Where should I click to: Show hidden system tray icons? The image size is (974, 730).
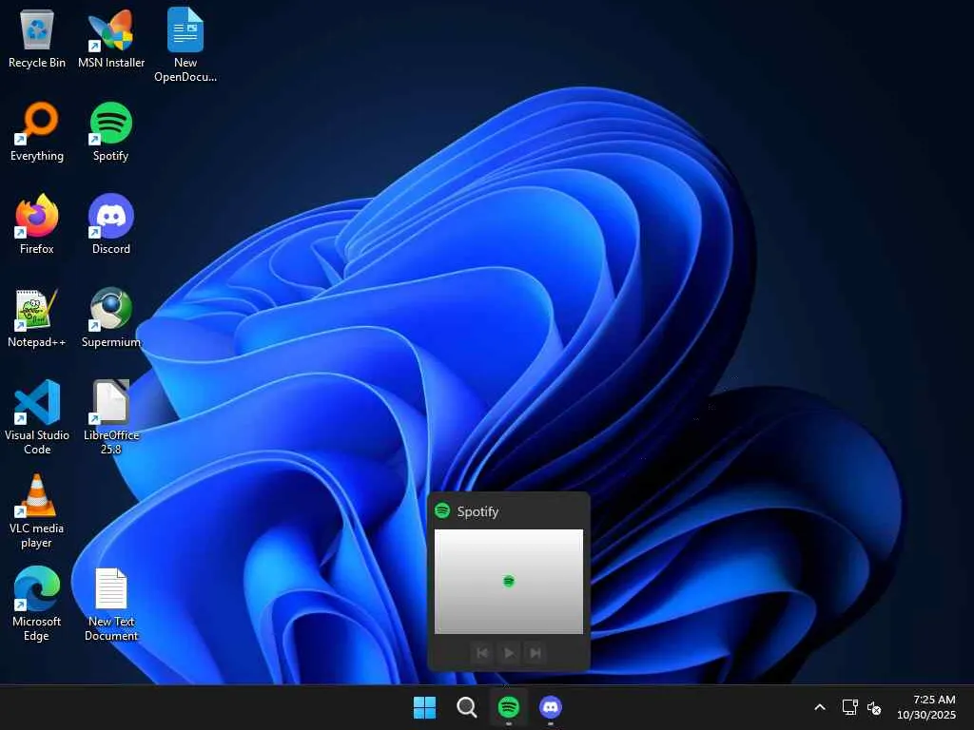pyautogui.click(x=820, y=707)
